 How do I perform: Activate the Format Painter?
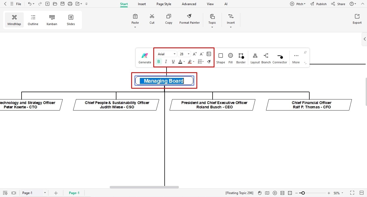click(x=190, y=19)
